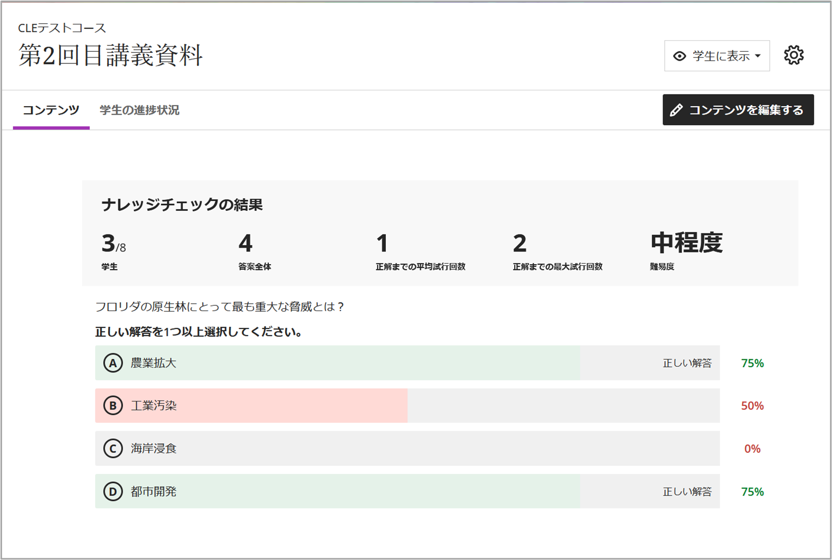Click the 75% value for 都市開発
832x560 pixels.
pos(752,492)
